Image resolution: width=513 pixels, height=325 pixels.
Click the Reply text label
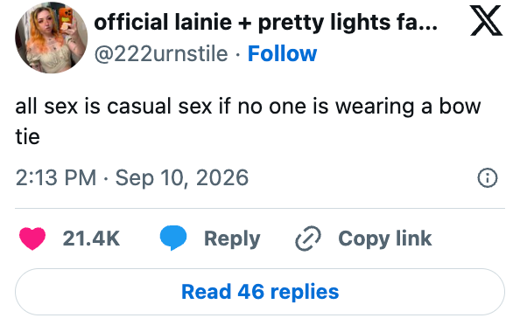pos(232,239)
